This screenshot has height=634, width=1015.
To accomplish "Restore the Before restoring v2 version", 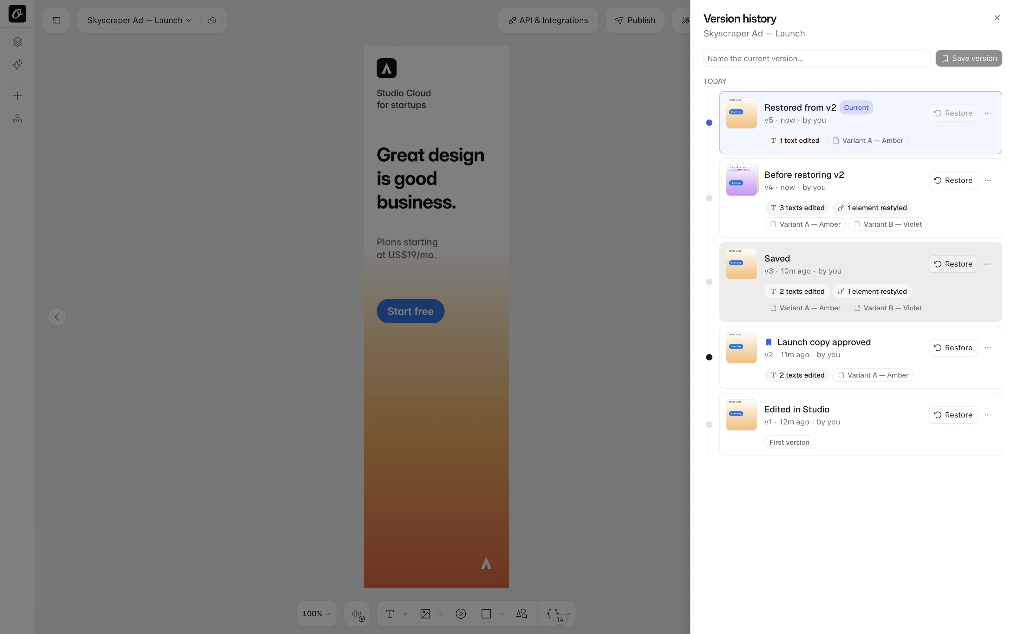I will (x=953, y=180).
